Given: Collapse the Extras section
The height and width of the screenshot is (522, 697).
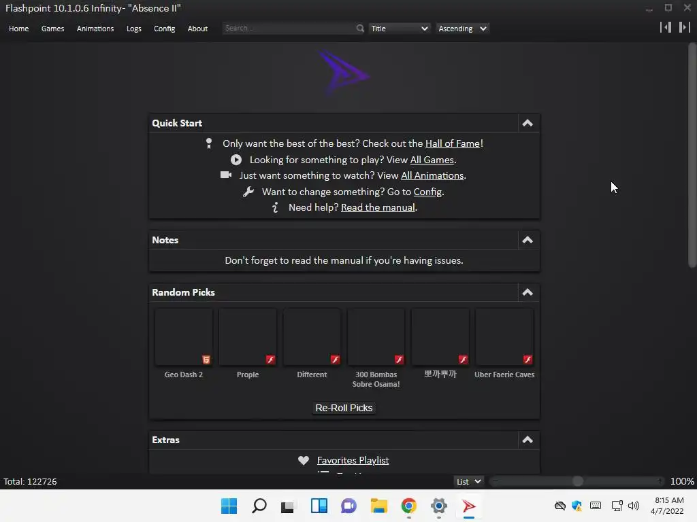Looking at the screenshot, I should click(528, 440).
